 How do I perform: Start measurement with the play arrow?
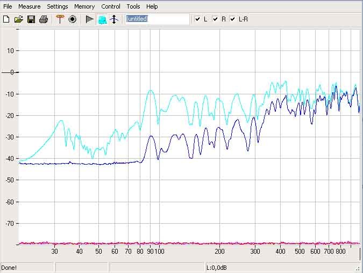89,19
